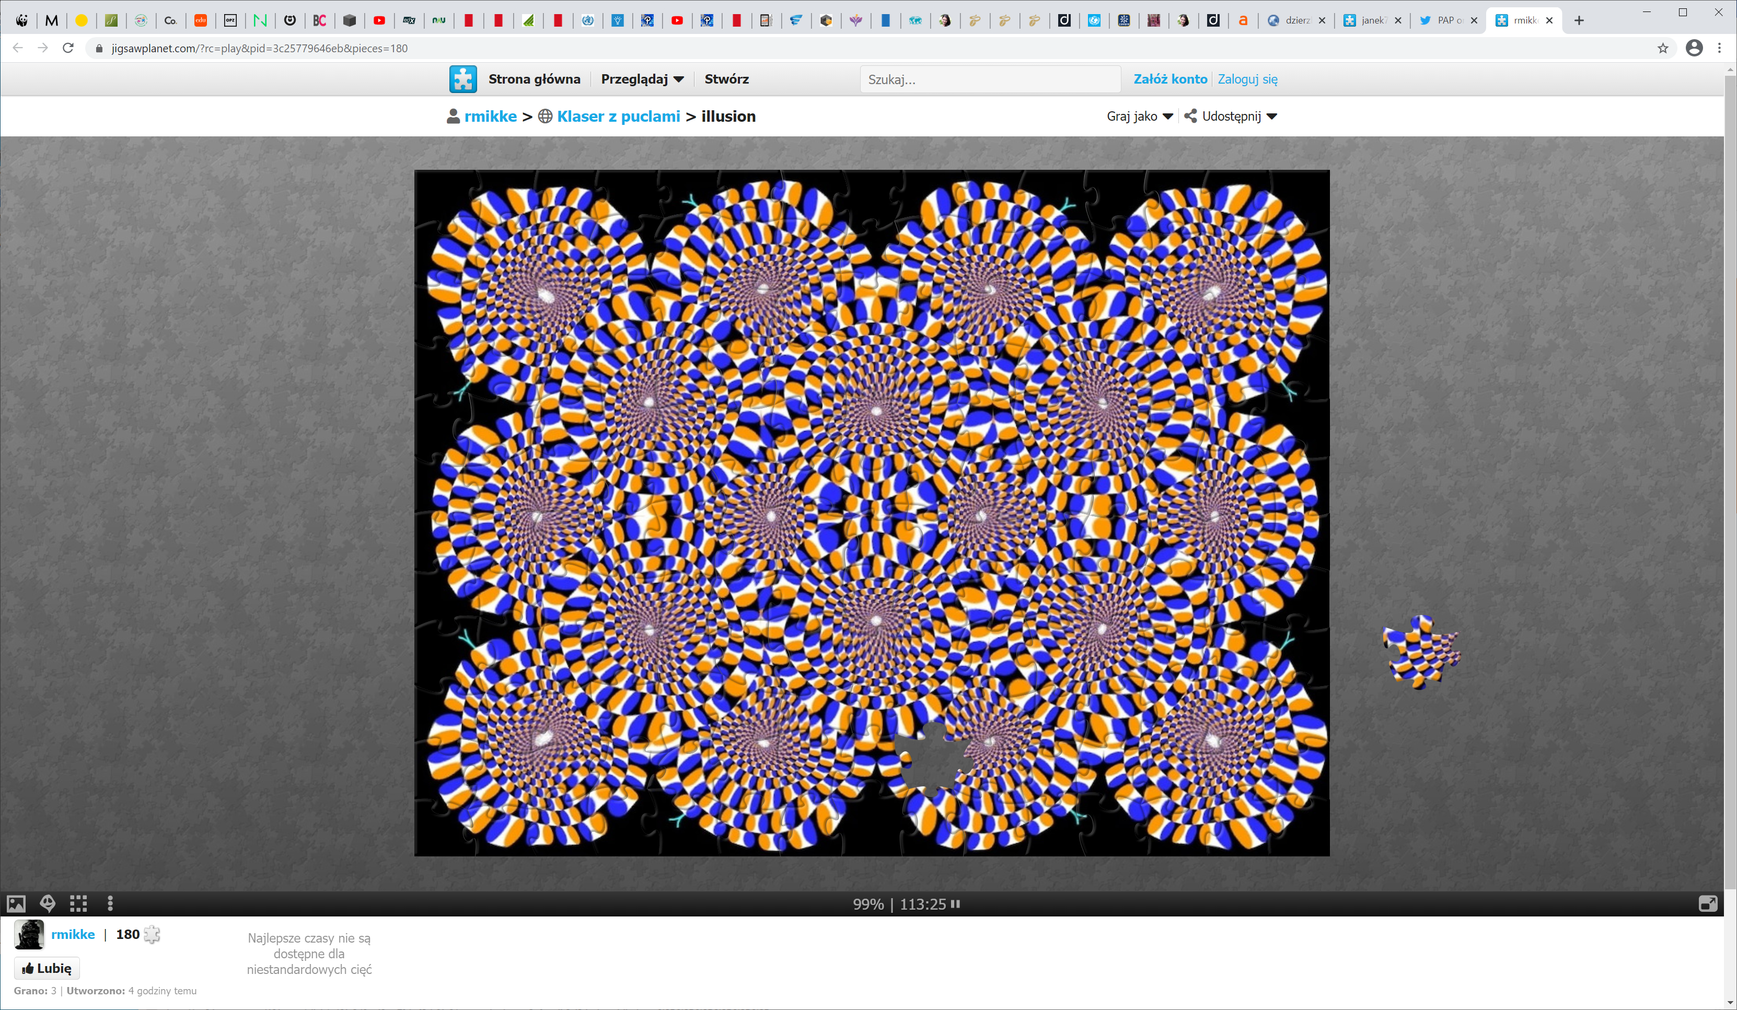Click the Załóż konto link
1737x1010 pixels.
pos(1171,79)
